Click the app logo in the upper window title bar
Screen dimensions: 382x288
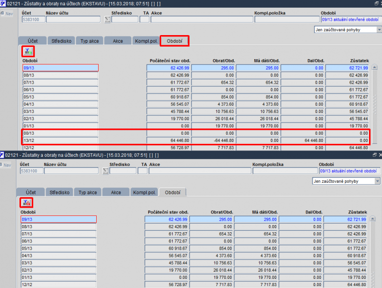tap(3, 4)
